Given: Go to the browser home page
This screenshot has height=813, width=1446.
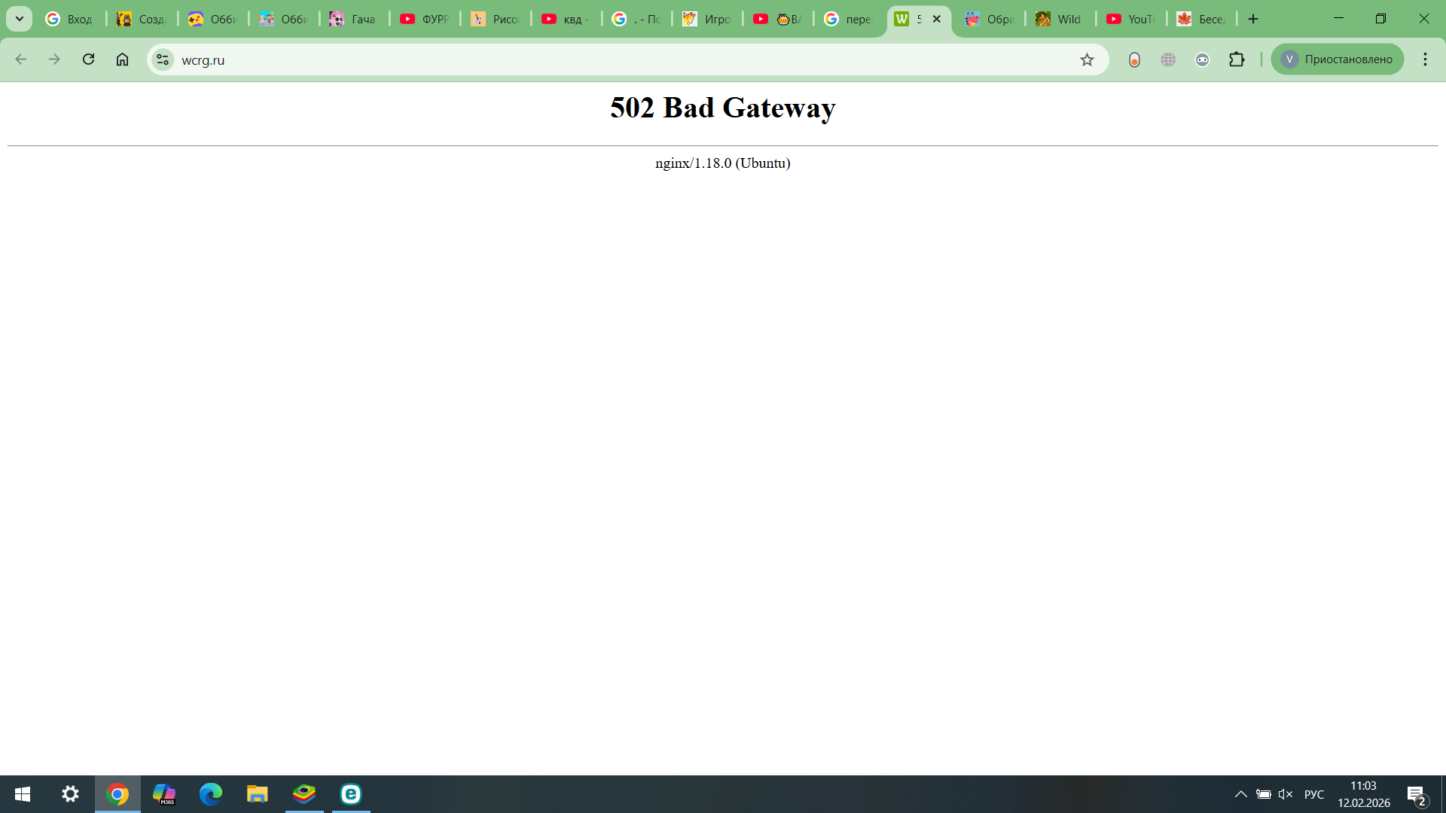Looking at the screenshot, I should [122, 59].
